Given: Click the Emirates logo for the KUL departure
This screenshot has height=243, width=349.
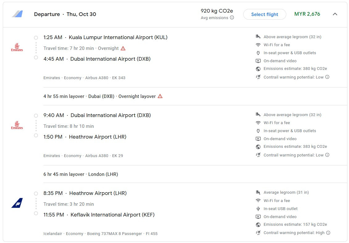Looking at the screenshot, I should coord(17,47).
